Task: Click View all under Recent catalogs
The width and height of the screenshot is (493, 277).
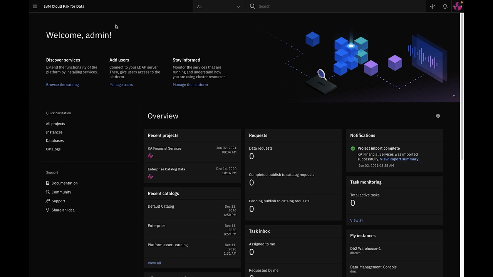Action: [154, 263]
